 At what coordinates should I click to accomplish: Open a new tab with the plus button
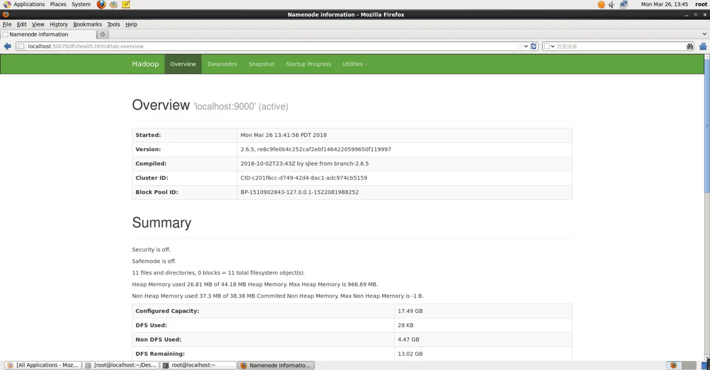coord(103,34)
